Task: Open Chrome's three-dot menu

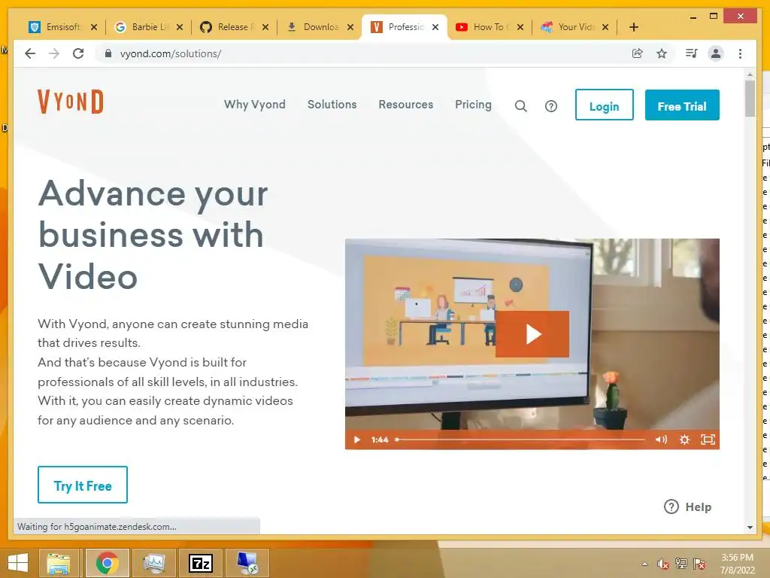Action: [x=740, y=53]
